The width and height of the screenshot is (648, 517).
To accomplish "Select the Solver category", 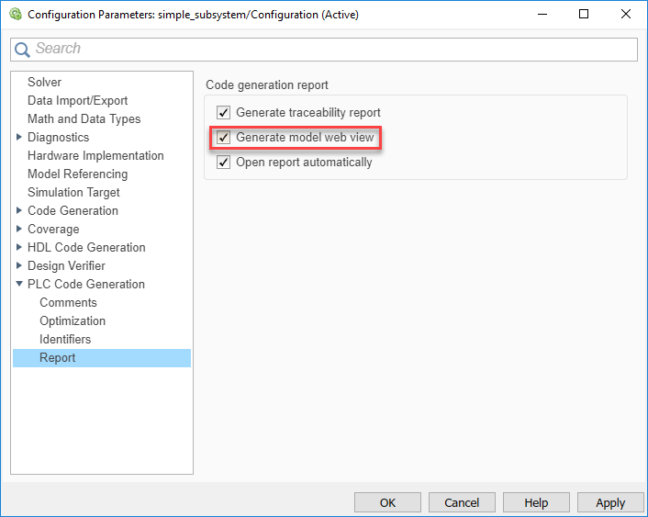I will click(44, 83).
